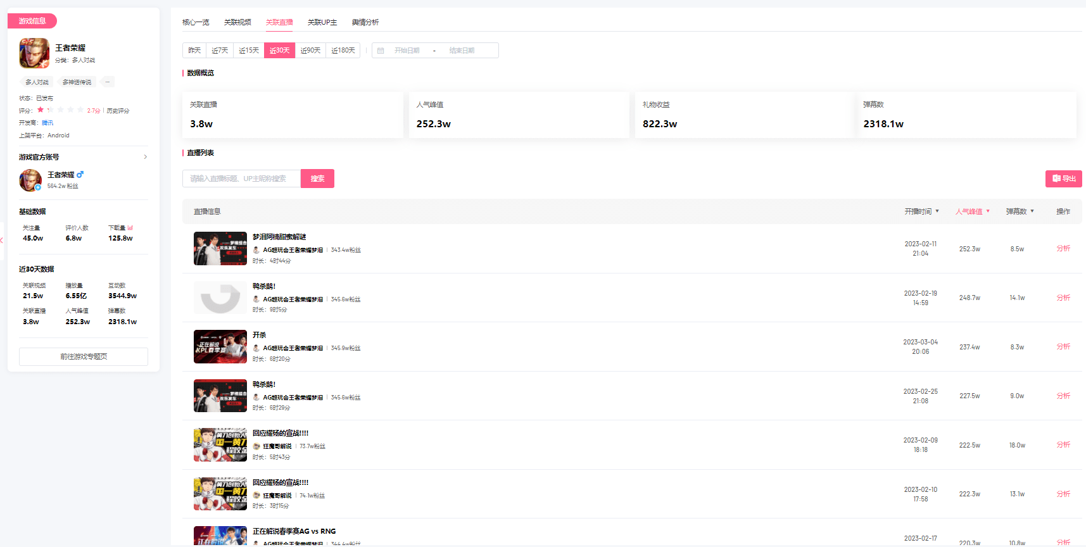The image size is (1086, 547).
Task: Open thumbnail of stream dated 2023-02-25
Action: 220,396
